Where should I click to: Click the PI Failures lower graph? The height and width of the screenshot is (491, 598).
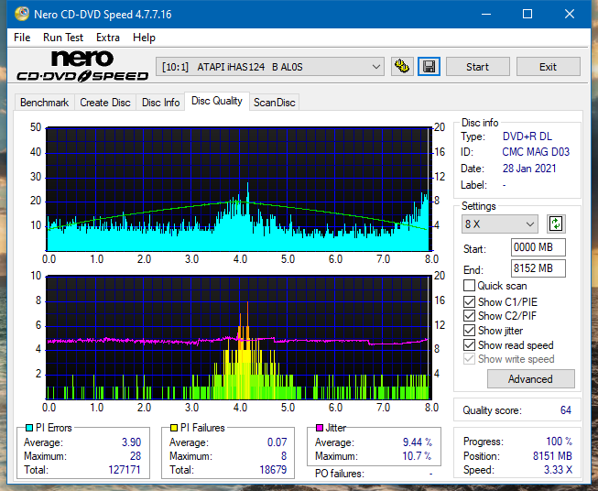(238, 337)
